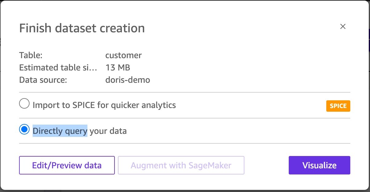Click the highlighted 'Directly query' text
Viewport: 370px width, 192px height.
pyautogui.click(x=60, y=131)
